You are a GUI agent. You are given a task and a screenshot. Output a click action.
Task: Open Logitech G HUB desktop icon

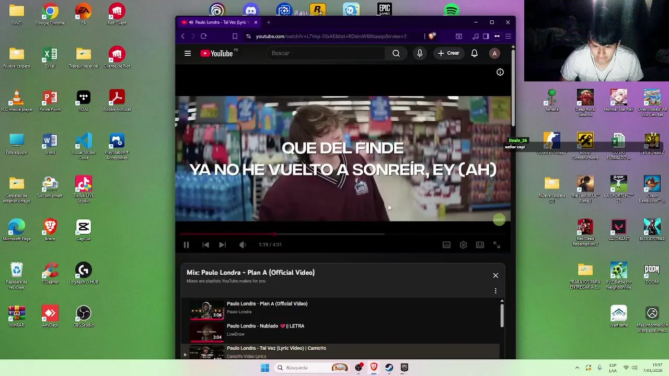pyautogui.click(x=84, y=273)
